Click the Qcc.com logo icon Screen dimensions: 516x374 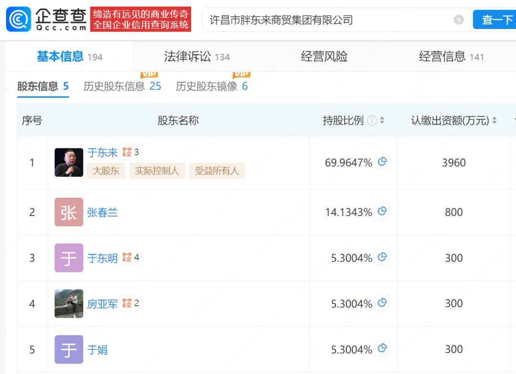19,19
